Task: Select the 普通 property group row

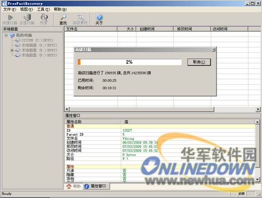Action: tap(160, 126)
